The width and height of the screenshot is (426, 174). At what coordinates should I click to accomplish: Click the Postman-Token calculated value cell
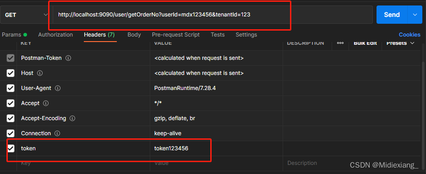coord(217,58)
